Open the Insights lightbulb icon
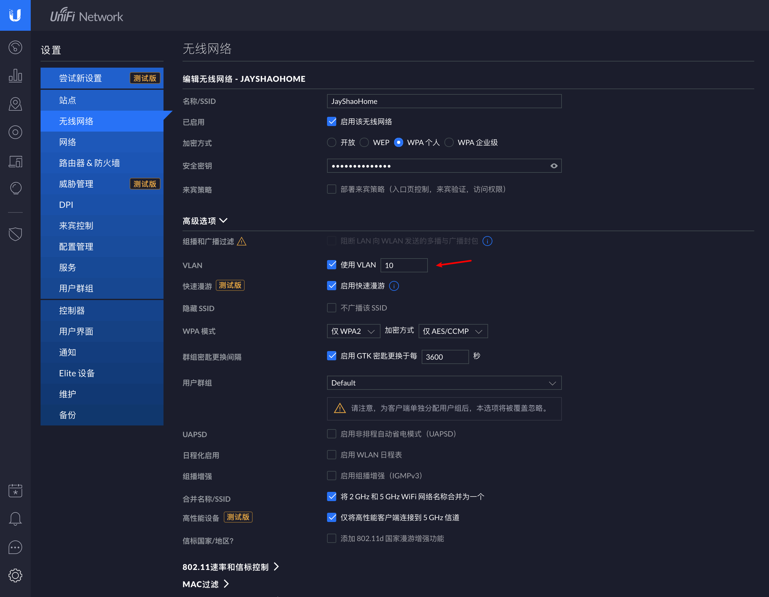 pos(15,188)
